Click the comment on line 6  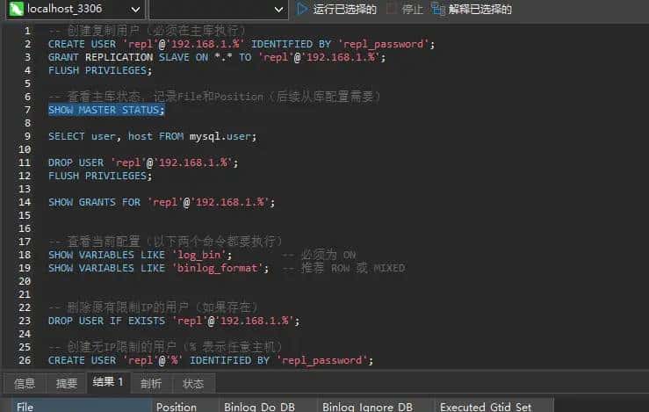coord(214,97)
